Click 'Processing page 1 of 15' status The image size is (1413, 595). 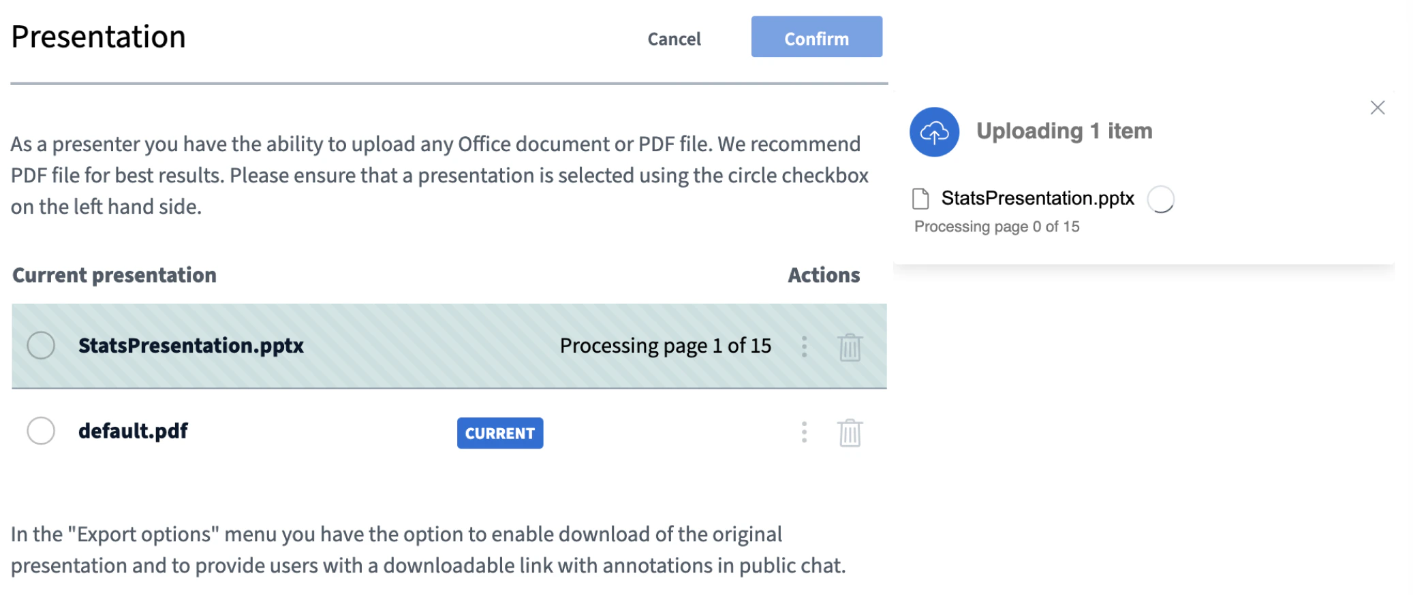pos(665,346)
